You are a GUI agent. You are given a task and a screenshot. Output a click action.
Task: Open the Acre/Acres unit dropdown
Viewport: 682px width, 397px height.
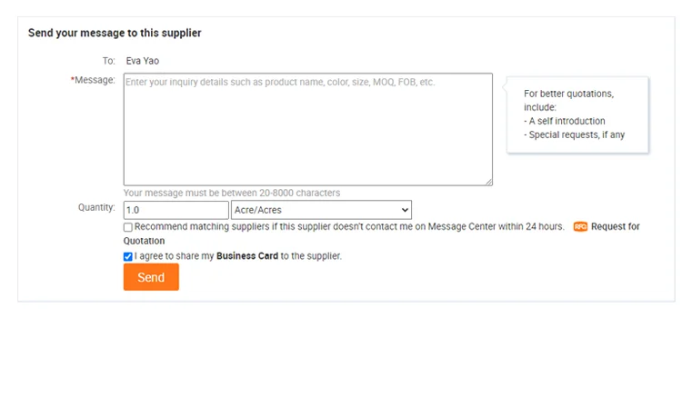[320, 210]
